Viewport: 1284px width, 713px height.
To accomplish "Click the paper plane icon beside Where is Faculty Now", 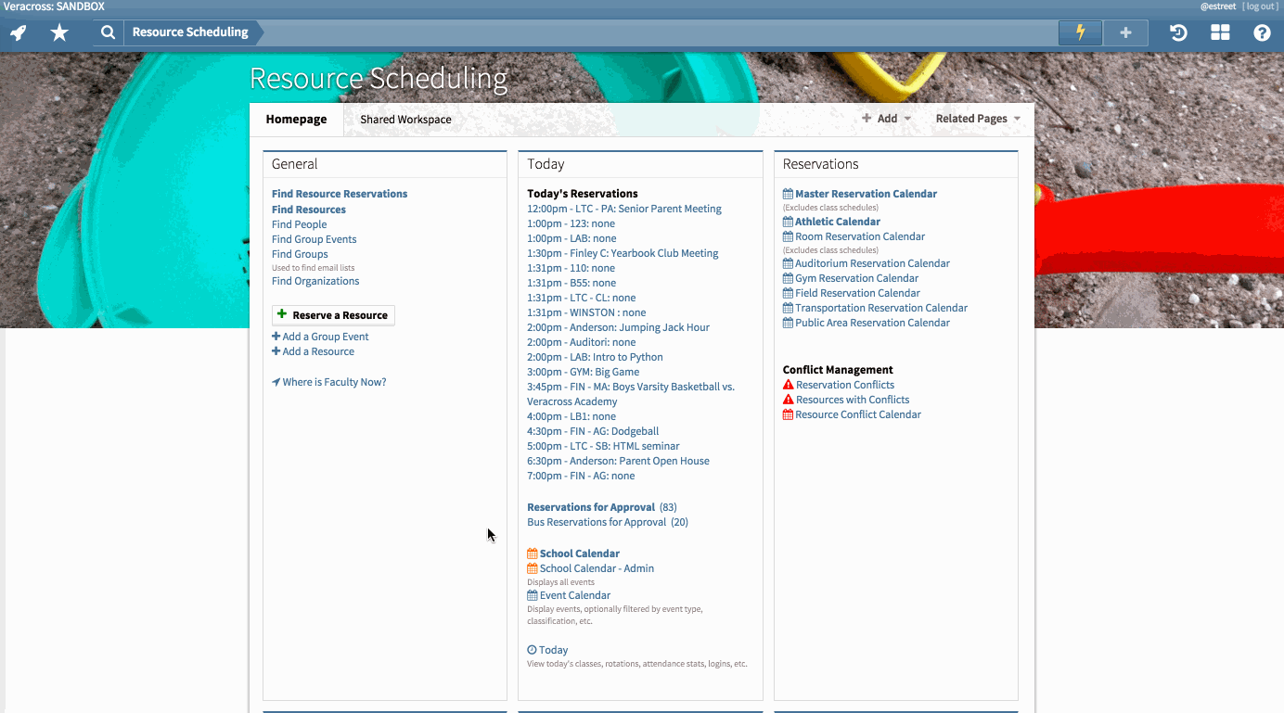I will tap(276, 381).
